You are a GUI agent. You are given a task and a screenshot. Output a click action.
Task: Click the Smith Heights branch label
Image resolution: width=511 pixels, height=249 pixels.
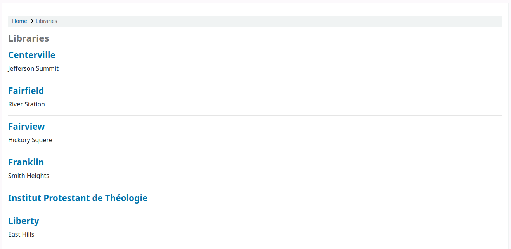click(28, 176)
